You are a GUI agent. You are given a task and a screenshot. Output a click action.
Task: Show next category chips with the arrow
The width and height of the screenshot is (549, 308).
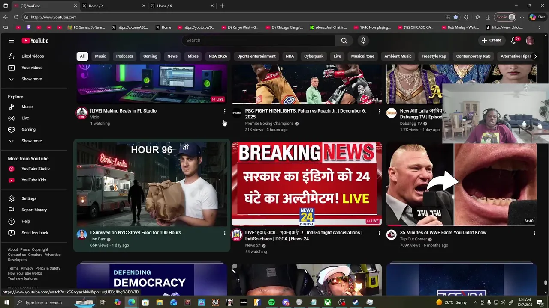535,56
